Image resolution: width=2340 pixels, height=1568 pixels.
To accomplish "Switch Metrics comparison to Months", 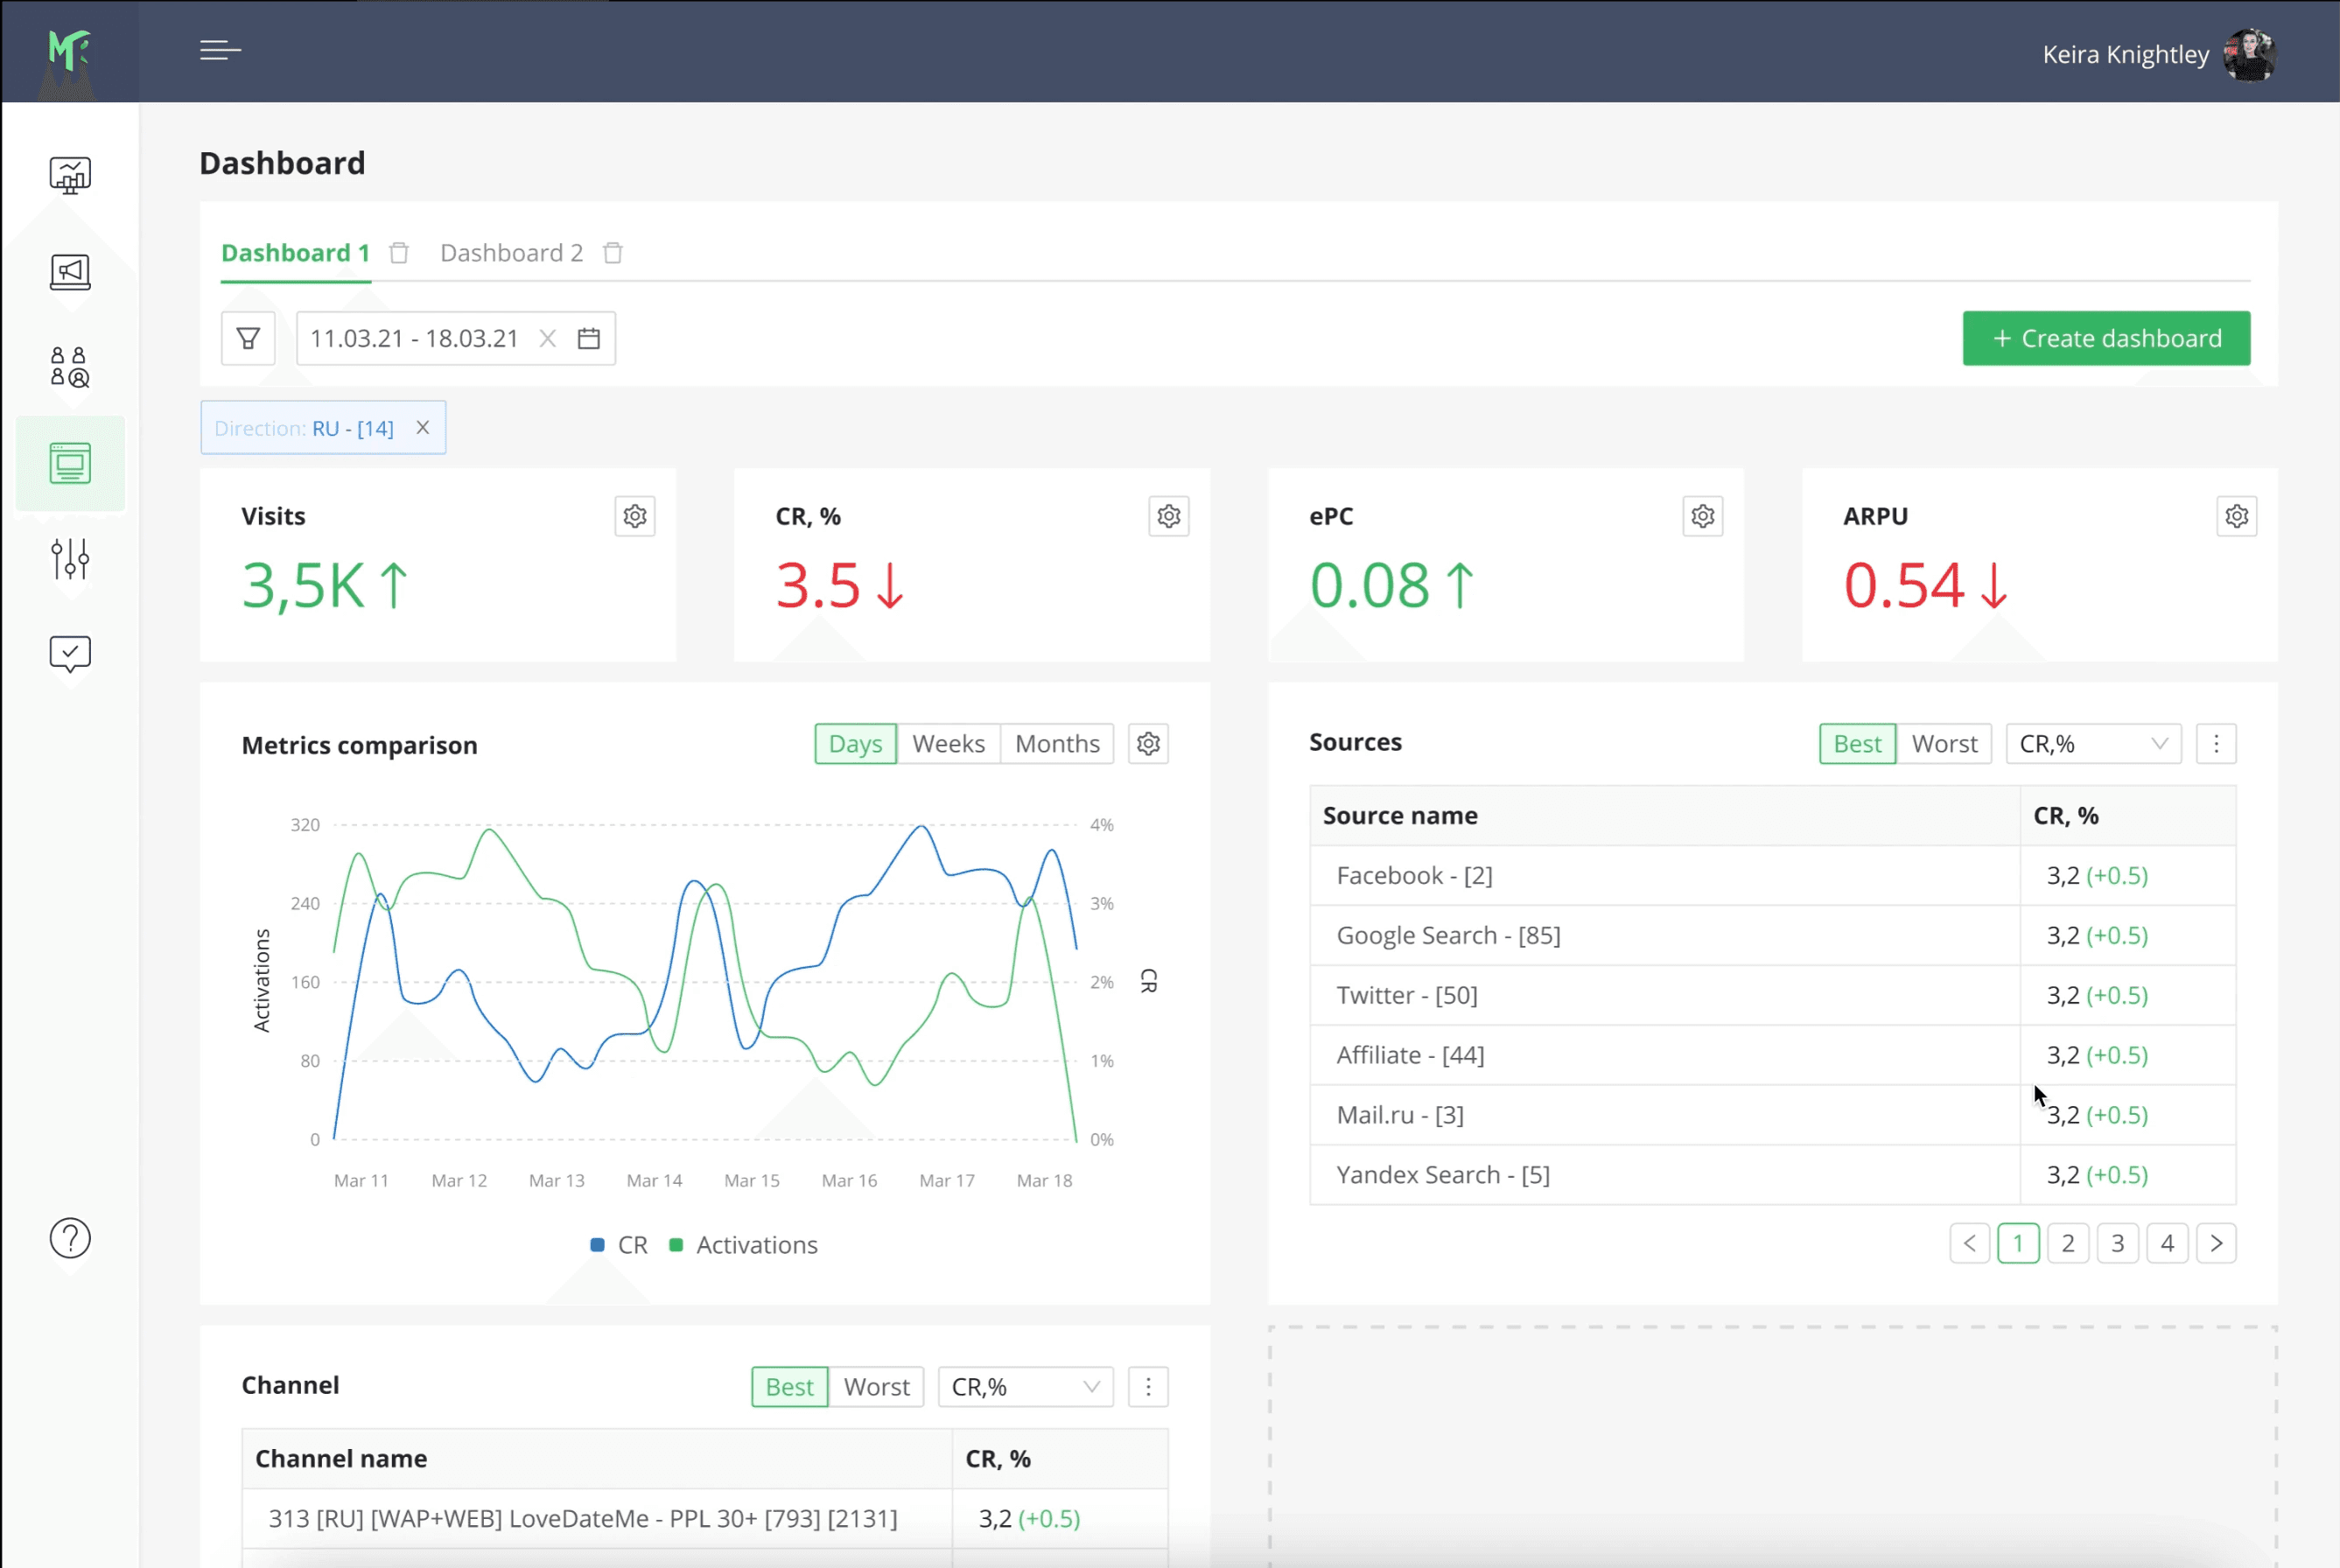I will pos(1057,744).
